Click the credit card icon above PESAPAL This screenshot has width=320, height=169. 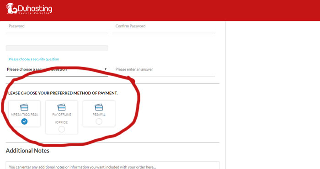[99, 107]
